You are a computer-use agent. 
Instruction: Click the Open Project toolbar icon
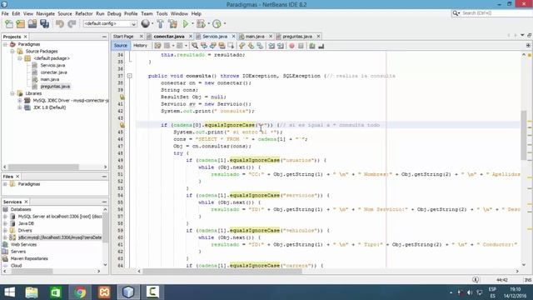pyautogui.click(x=32, y=24)
